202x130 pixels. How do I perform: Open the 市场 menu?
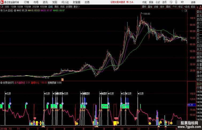[36, 2]
